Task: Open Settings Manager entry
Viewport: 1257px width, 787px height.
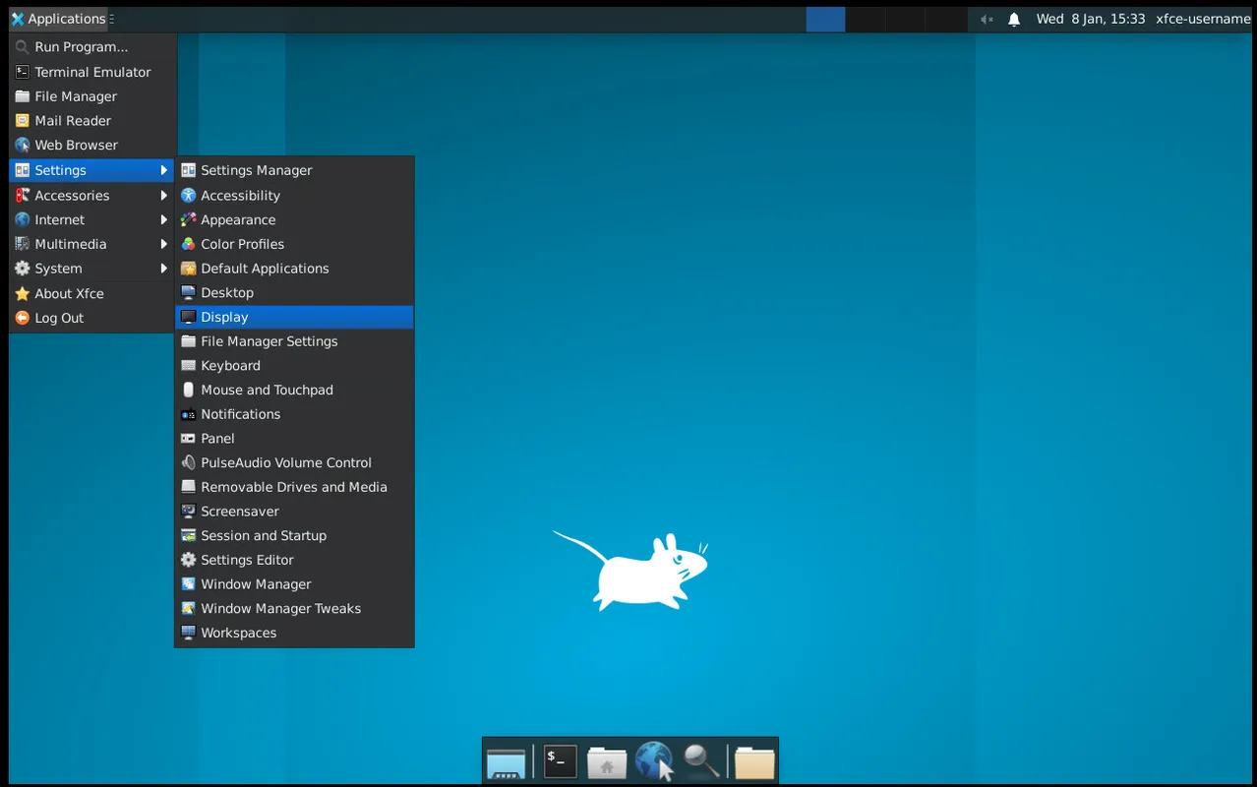Action: (x=294, y=170)
